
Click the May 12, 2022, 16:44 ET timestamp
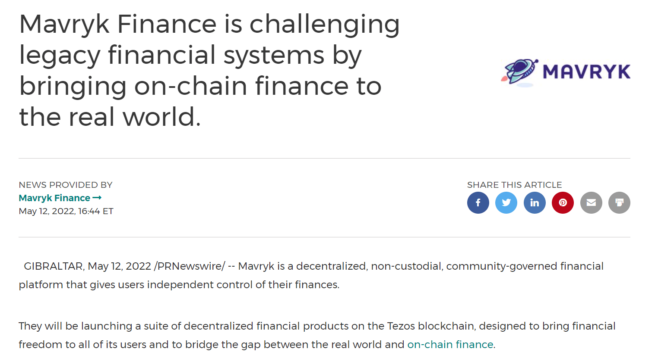[x=66, y=211]
